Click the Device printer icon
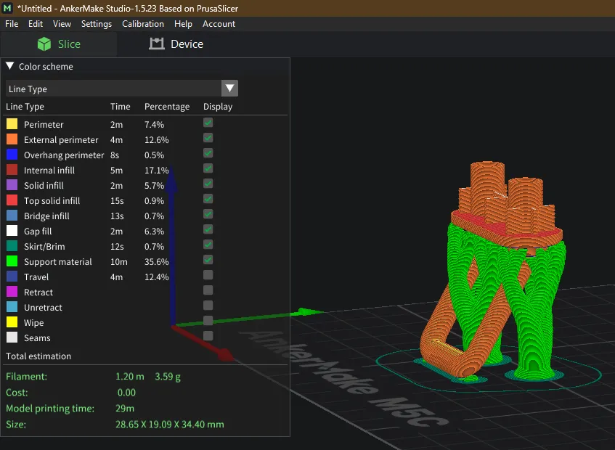The image size is (615, 450). pos(157,44)
